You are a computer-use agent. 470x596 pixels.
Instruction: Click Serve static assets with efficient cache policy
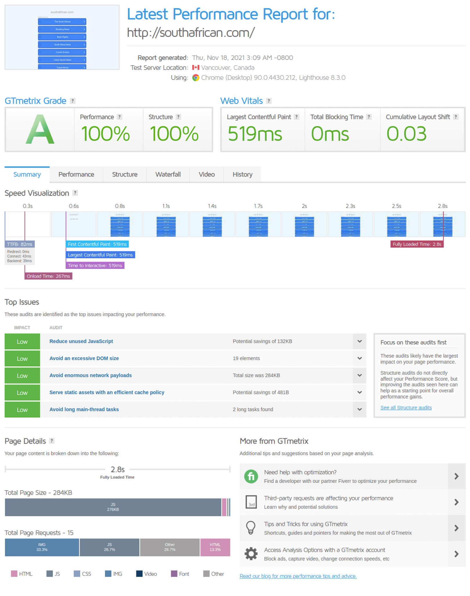(107, 392)
